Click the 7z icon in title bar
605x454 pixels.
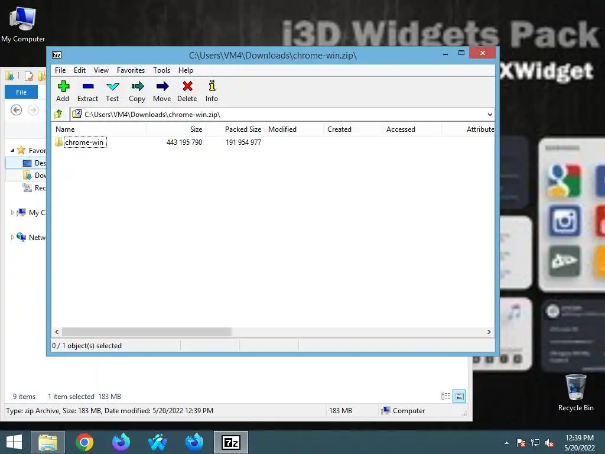(57, 55)
